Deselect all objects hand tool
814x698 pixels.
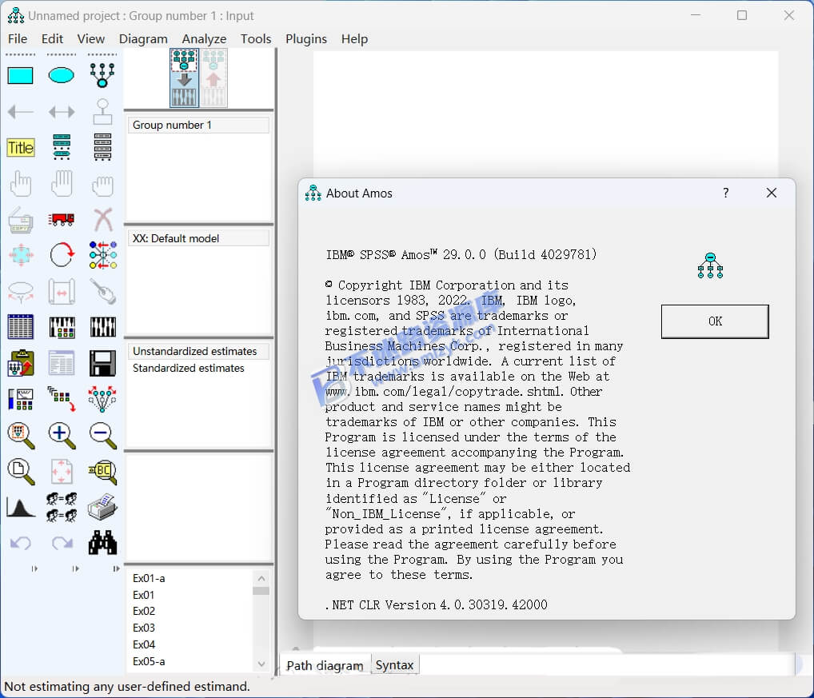(103, 185)
